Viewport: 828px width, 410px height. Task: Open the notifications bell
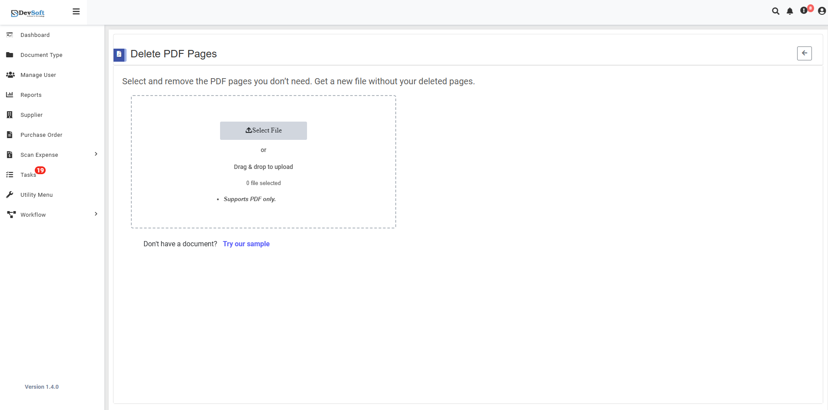point(790,11)
